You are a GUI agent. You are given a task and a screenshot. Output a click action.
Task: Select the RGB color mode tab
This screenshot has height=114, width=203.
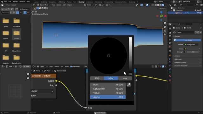(97, 78)
